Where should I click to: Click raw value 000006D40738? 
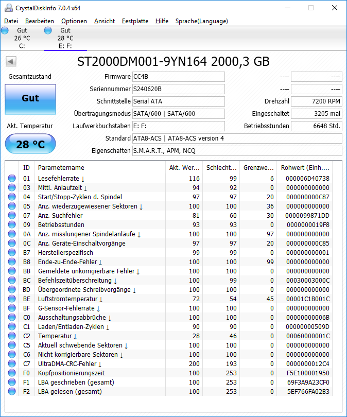pyautogui.click(x=308, y=179)
